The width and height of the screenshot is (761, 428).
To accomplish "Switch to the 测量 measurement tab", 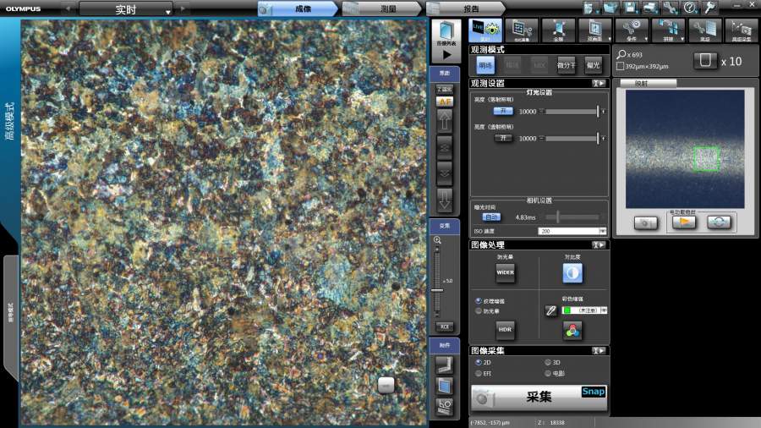I will pyautogui.click(x=382, y=8).
